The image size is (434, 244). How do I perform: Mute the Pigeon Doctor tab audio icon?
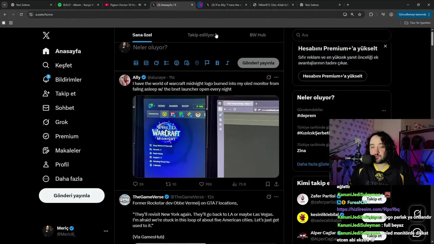[140, 5]
